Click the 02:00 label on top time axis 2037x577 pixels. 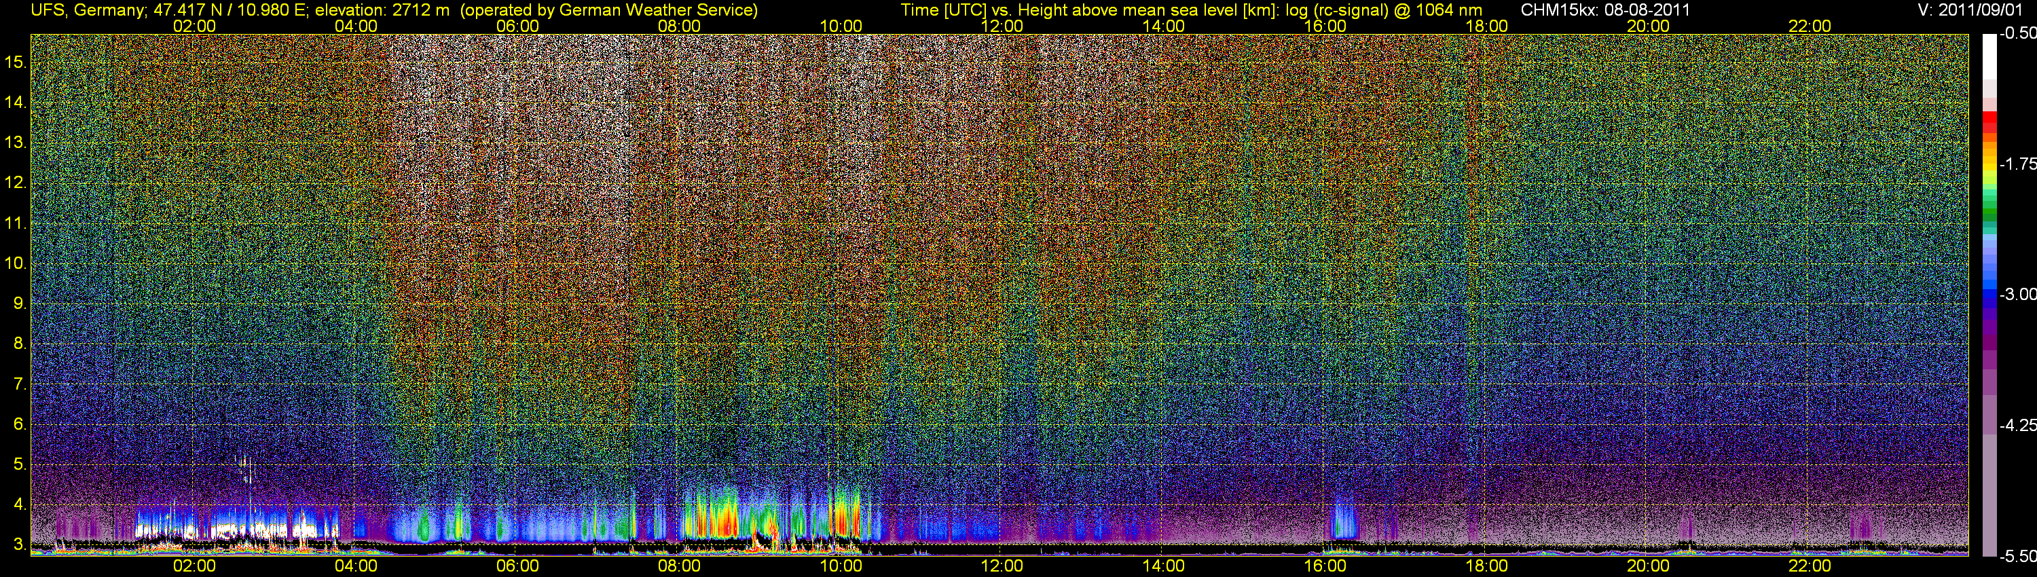pos(194,26)
